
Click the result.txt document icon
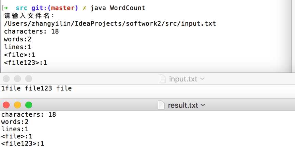point(161,105)
